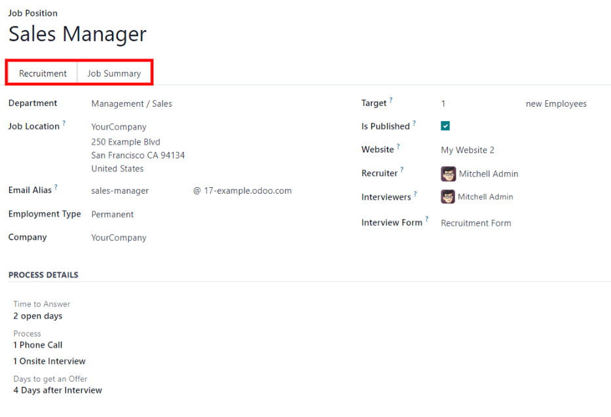The width and height of the screenshot is (611, 417).
Task: Select the Recruitment tab
Action: click(x=42, y=73)
